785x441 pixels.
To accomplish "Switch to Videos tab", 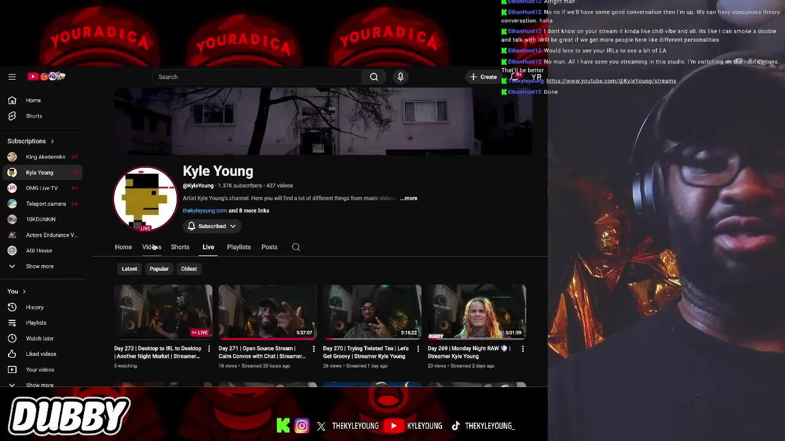I will 151,247.
